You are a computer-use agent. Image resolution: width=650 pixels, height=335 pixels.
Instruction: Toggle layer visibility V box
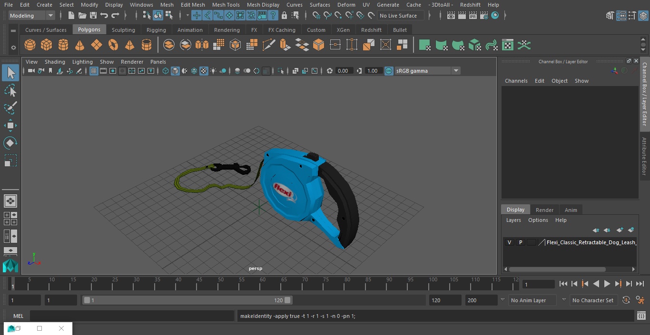click(x=509, y=242)
